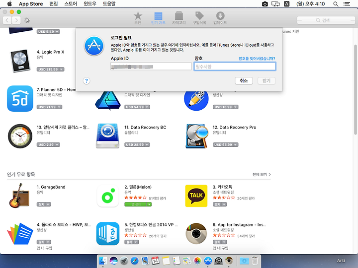Open the Data Recovery BC app icon
The image size is (358, 268).
click(x=108, y=136)
